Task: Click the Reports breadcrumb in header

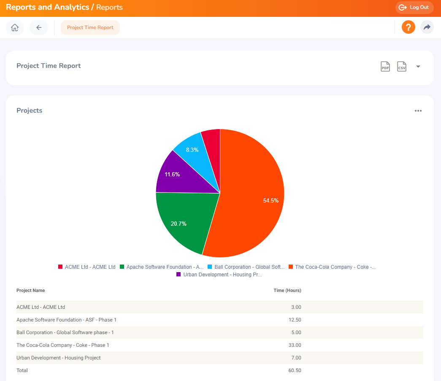Action: 109,7
